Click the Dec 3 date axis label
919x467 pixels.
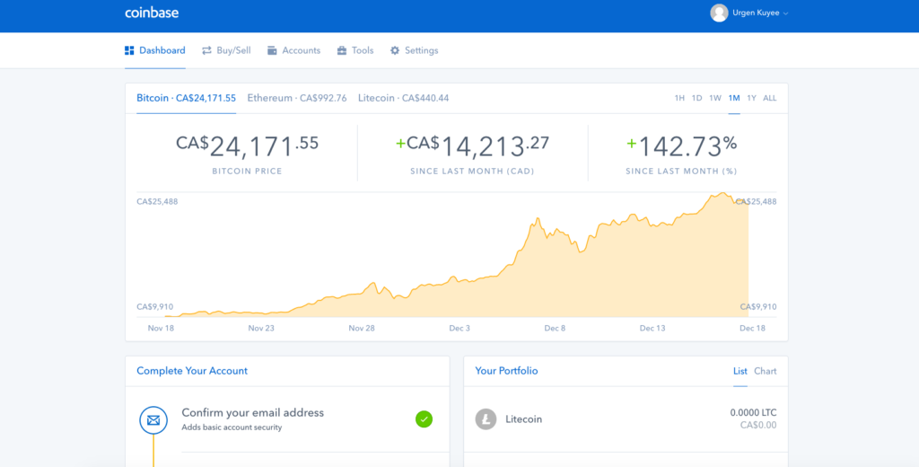pos(459,328)
